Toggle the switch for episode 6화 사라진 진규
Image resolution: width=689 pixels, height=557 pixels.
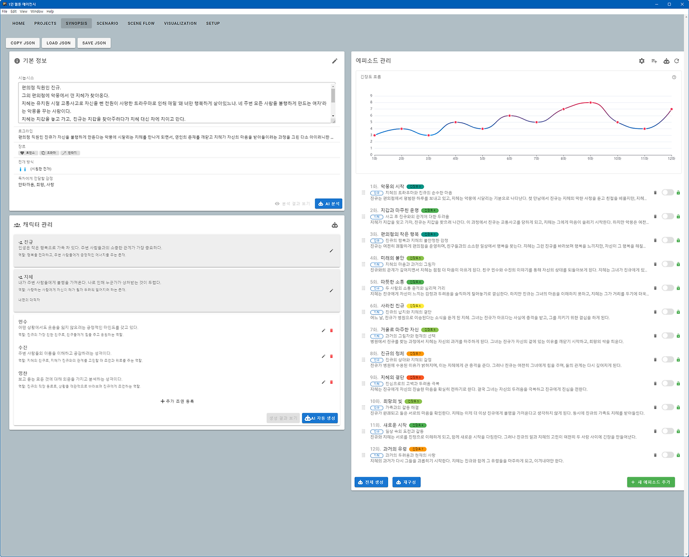point(667,312)
